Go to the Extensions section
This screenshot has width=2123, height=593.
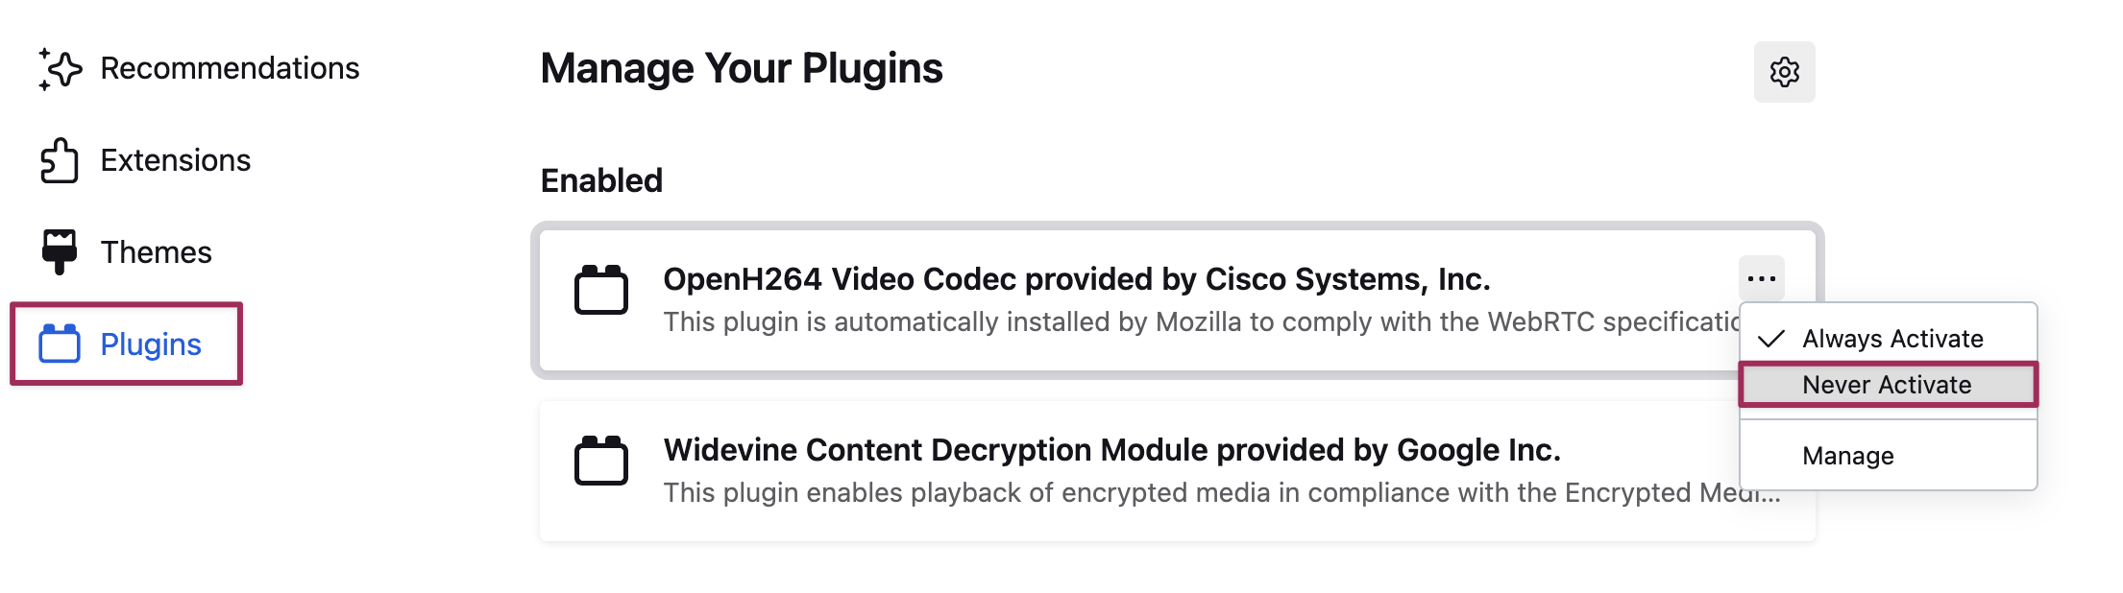(x=175, y=160)
